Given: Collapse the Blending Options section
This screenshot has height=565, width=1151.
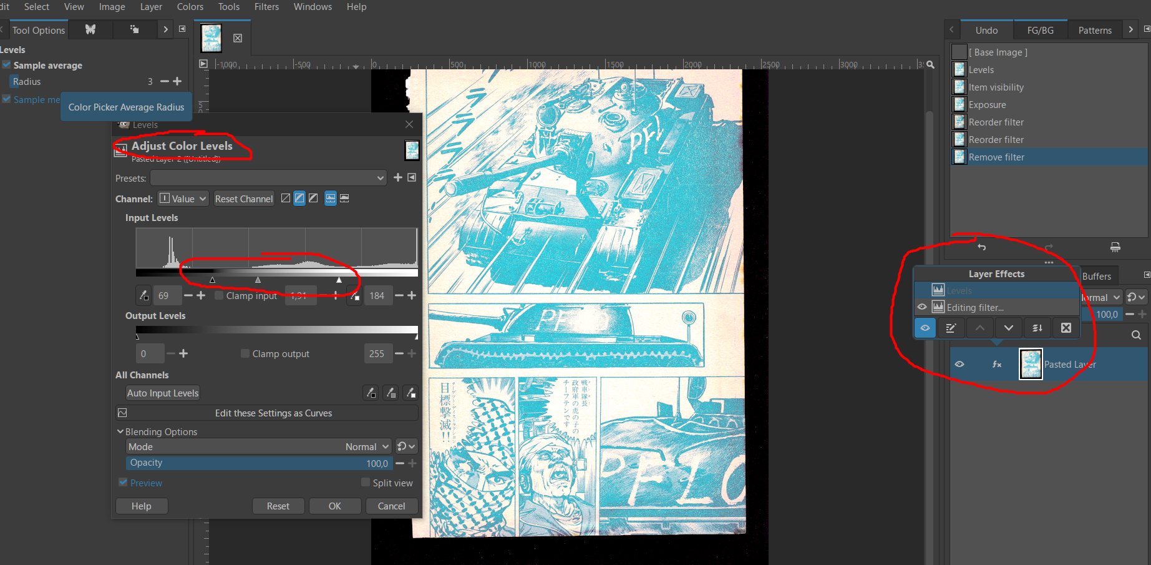Looking at the screenshot, I should click(120, 431).
